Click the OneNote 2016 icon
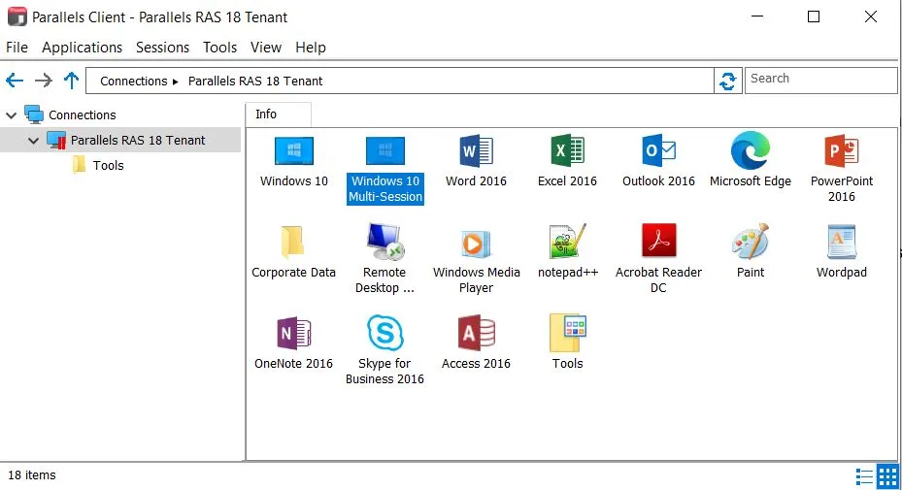The width and height of the screenshot is (902, 490). [293, 333]
